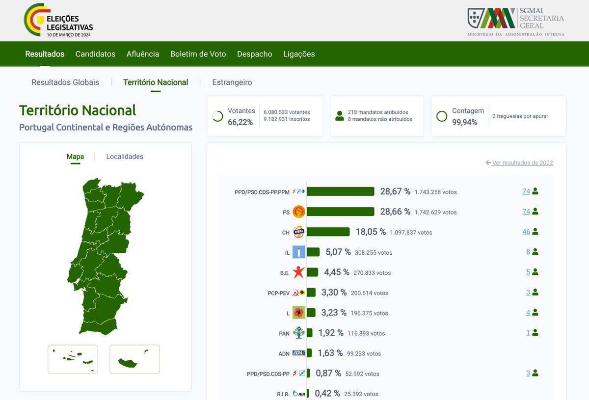Screen dimensions: 589x400
Task: Click the person icon beside IL 8 seats
Action: (535, 252)
